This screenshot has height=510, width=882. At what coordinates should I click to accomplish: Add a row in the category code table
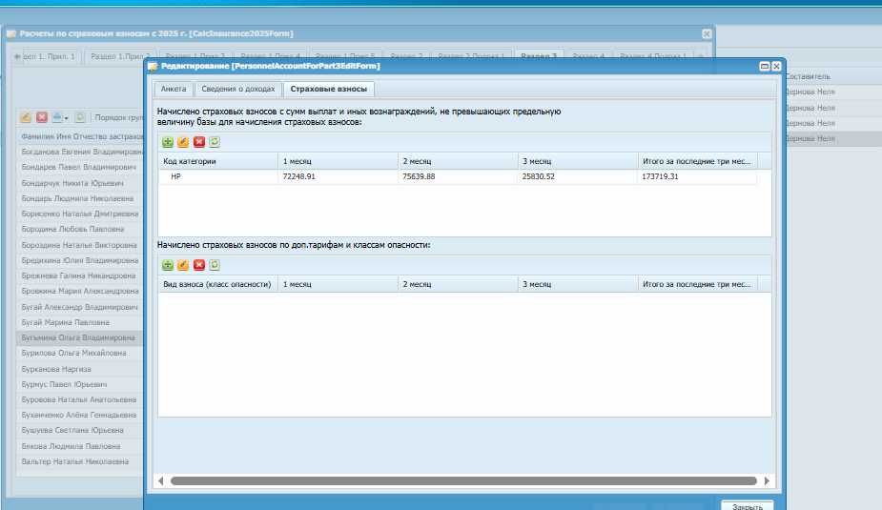pos(168,142)
